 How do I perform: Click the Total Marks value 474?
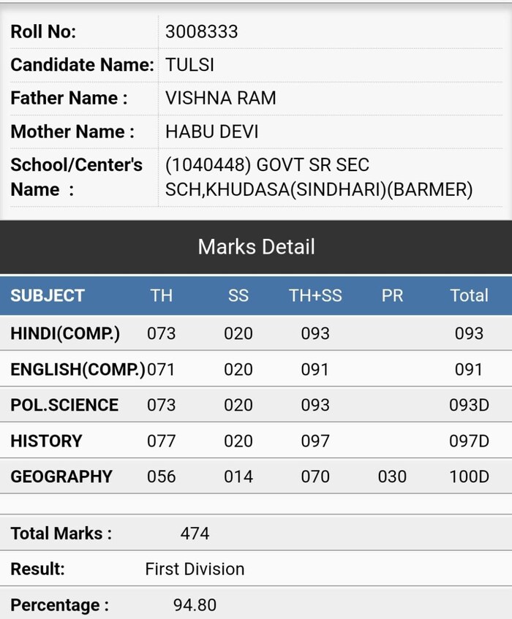pyautogui.click(x=195, y=533)
